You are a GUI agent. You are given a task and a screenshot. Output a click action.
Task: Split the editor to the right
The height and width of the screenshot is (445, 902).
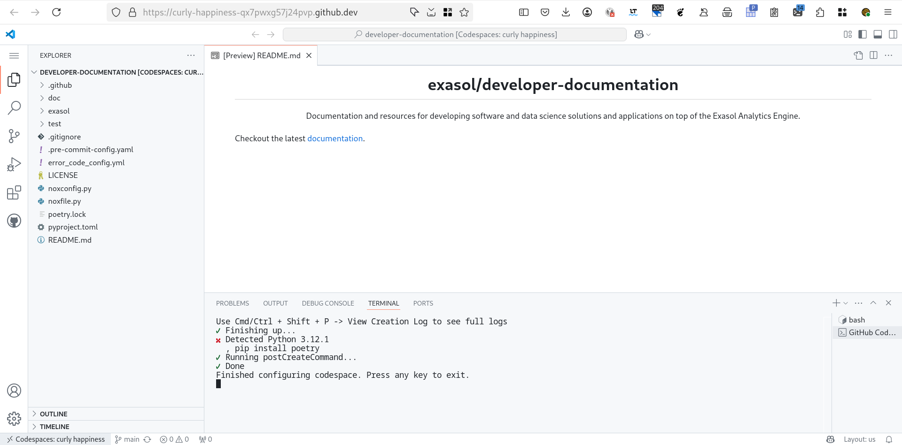point(873,55)
